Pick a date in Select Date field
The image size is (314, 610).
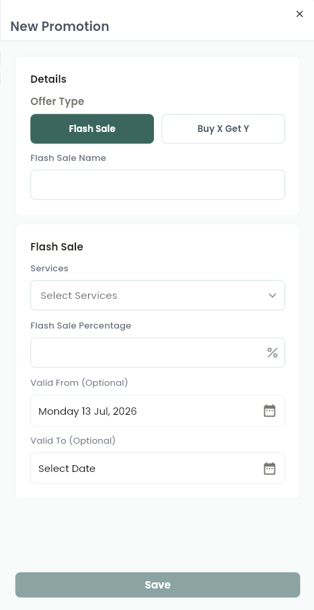click(157, 469)
